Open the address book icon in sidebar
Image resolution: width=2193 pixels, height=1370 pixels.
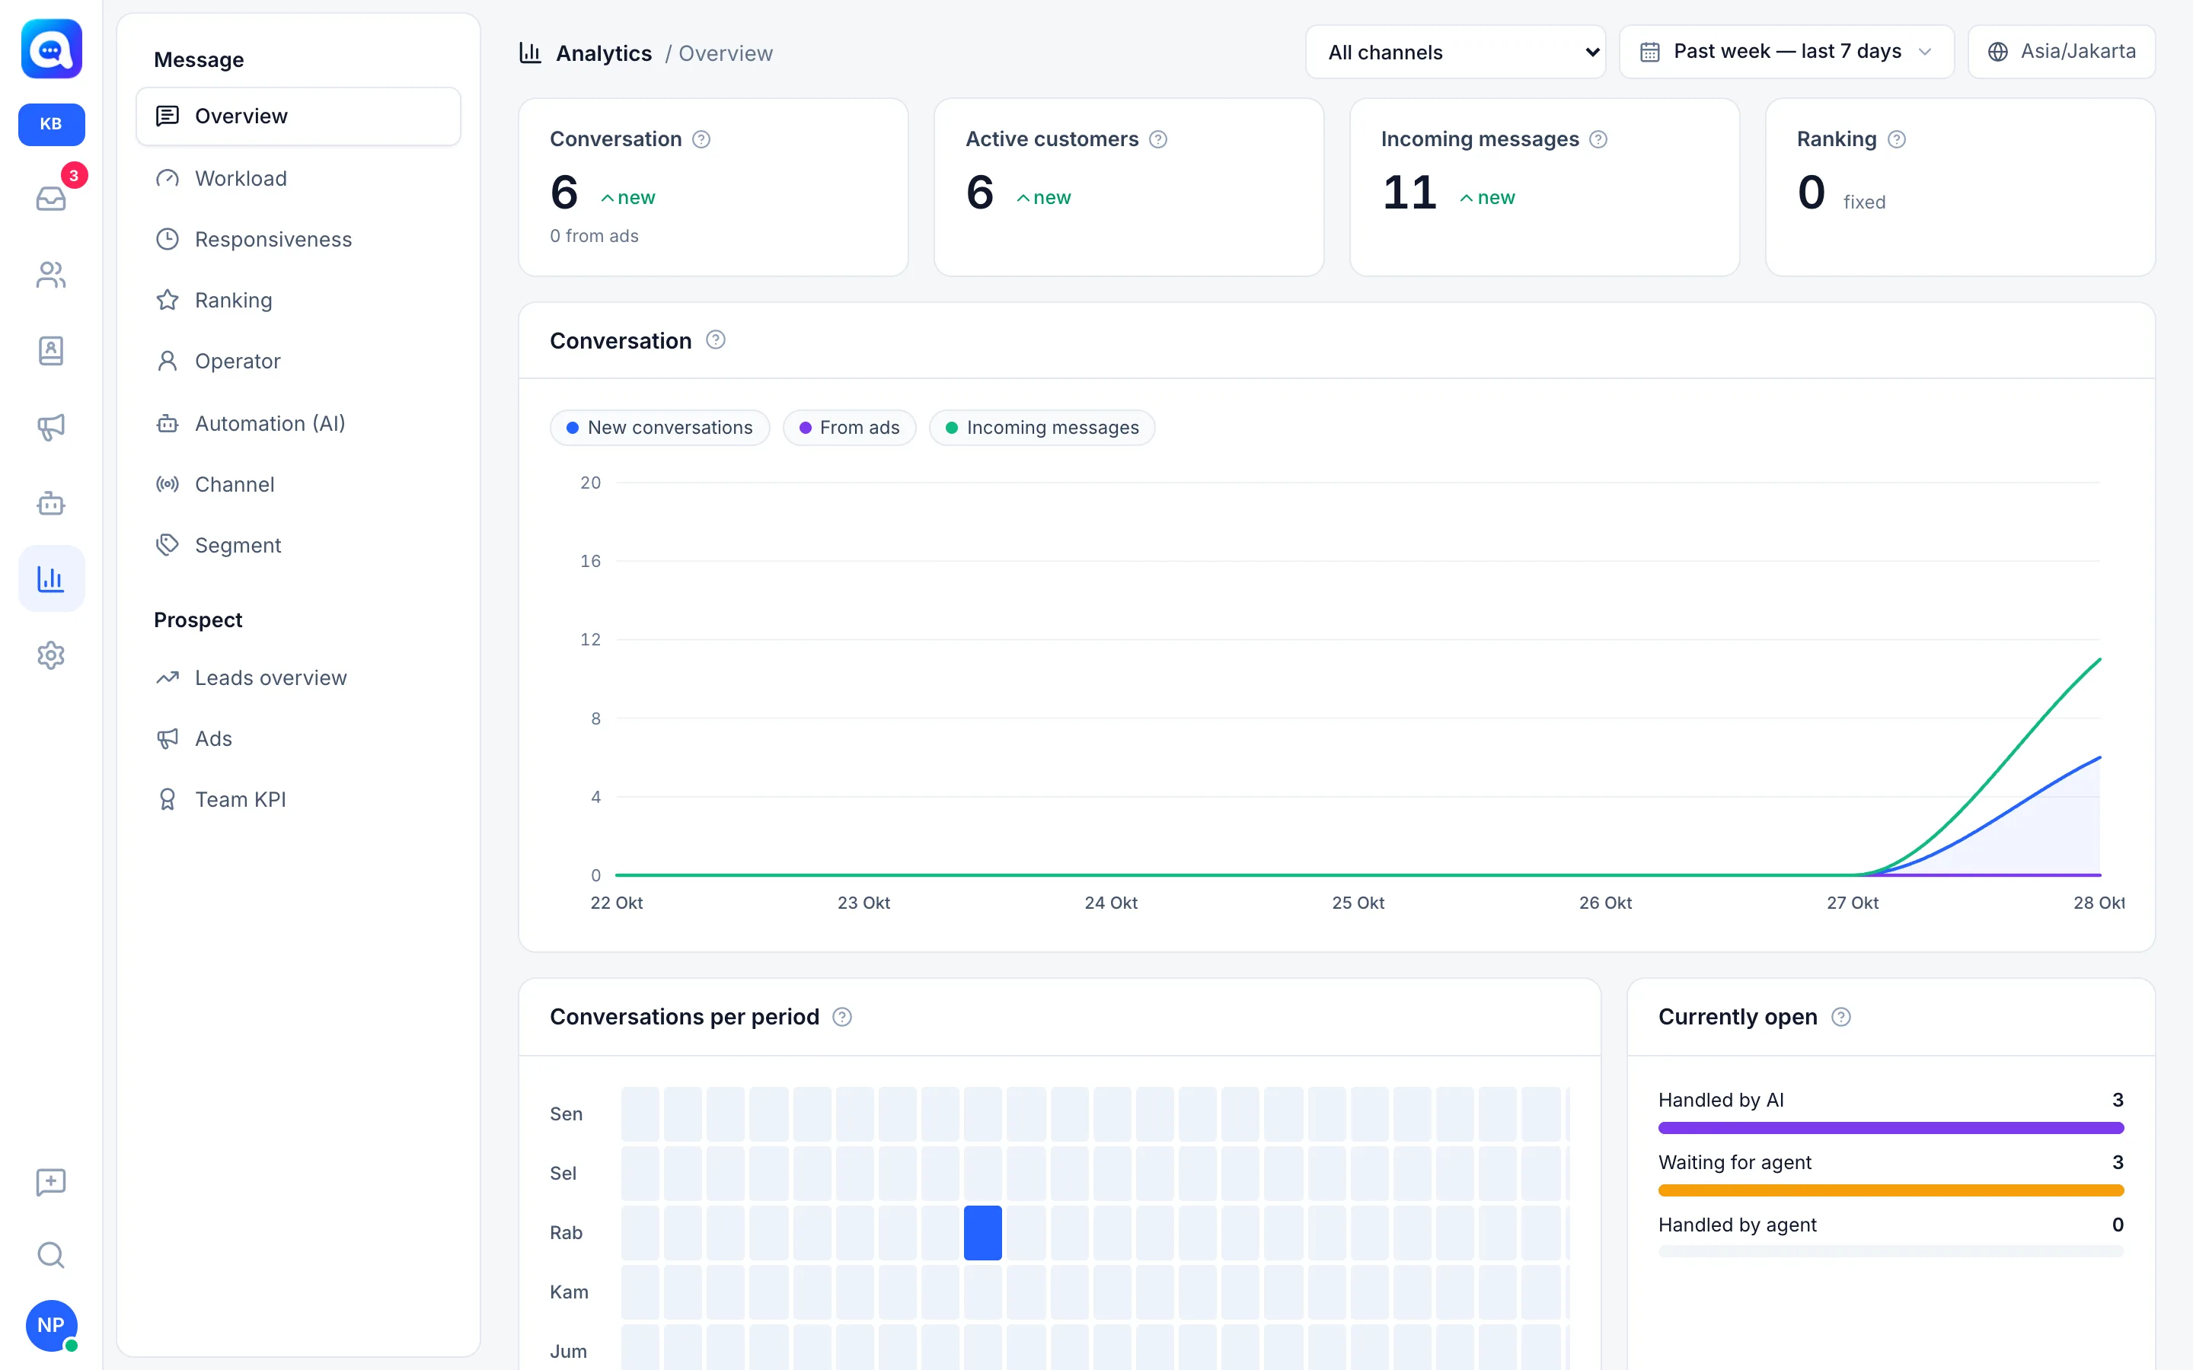coord(51,351)
